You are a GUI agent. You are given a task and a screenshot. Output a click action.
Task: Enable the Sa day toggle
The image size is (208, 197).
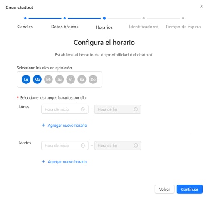click(82, 79)
